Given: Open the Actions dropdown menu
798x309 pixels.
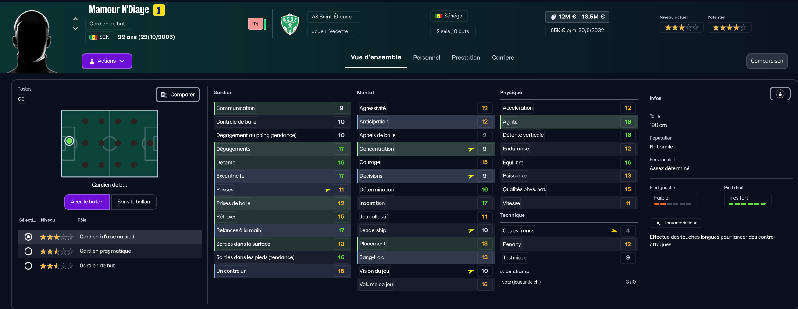Looking at the screenshot, I should (107, 61).
